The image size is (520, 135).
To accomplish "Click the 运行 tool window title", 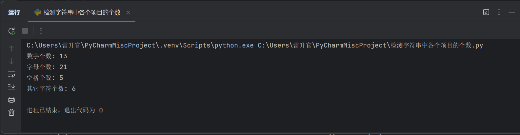I will pos(14,12).
